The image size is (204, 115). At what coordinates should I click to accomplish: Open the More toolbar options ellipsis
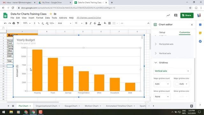(122, 23)
